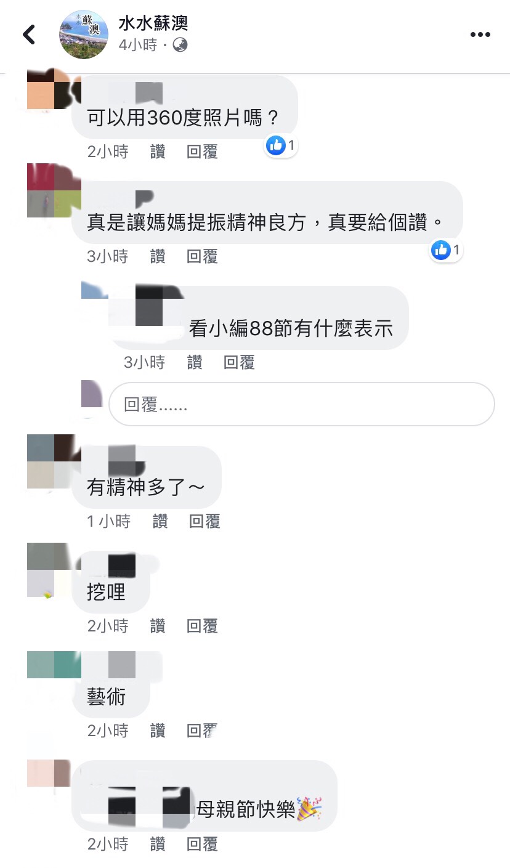
Task: Go back using the left chevron arrow
Action: [x=28, y=34]
